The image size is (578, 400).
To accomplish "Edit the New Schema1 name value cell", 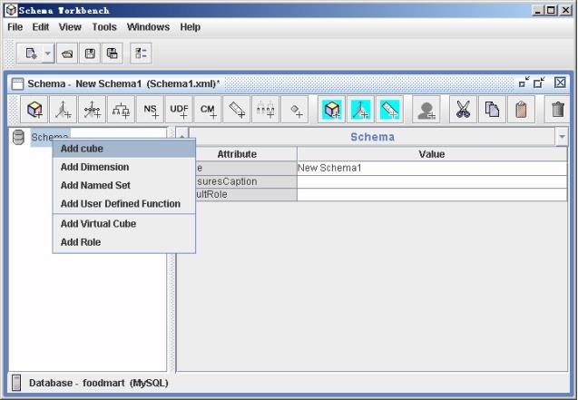I will pos(432,168).
